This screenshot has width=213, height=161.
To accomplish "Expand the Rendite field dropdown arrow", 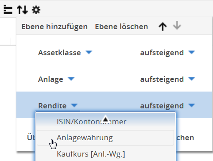I will [x=74, y=105].
